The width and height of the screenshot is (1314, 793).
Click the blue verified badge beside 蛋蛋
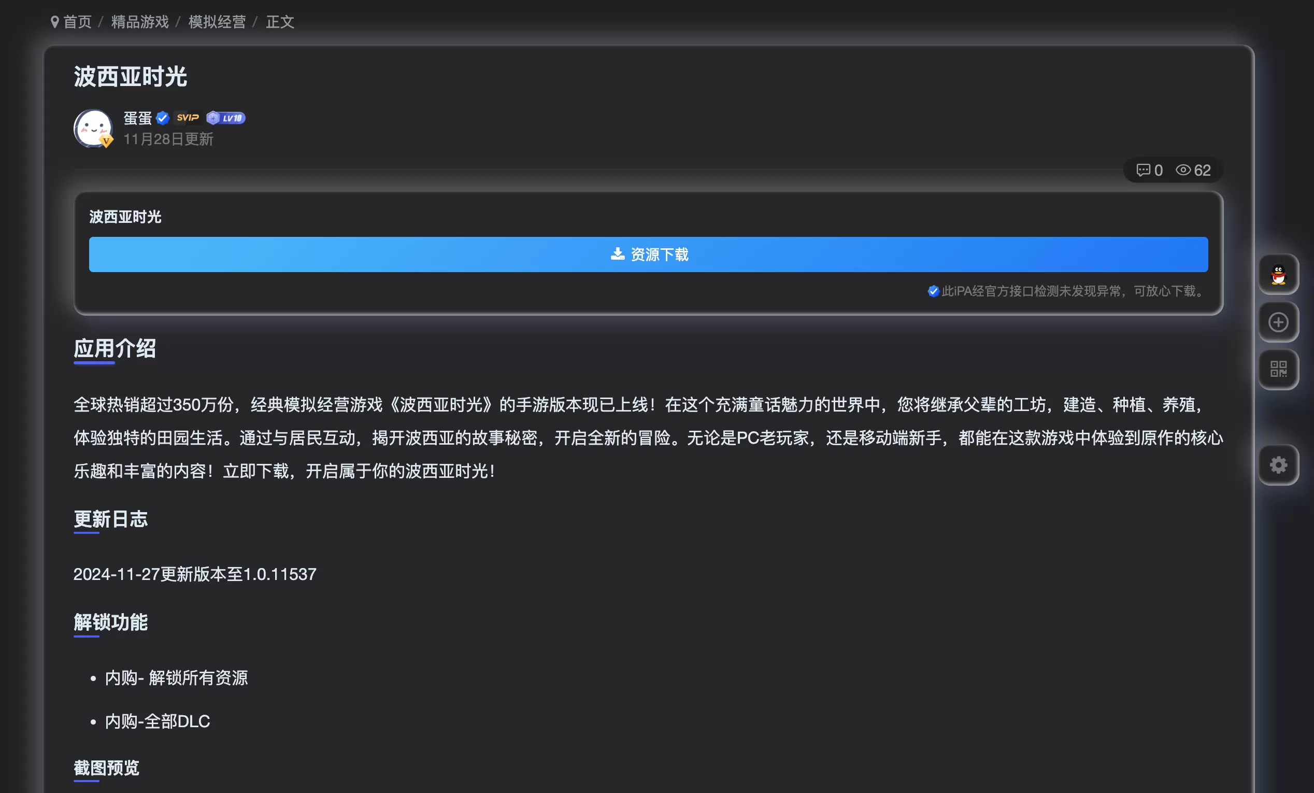tap(163, 118)
